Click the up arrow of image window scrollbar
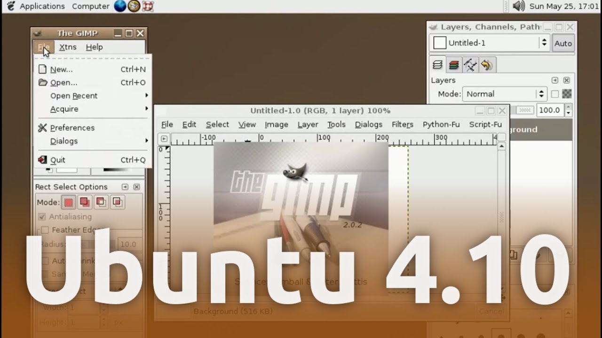The height and width of the screenshot is (338, 602). [501, 146]
